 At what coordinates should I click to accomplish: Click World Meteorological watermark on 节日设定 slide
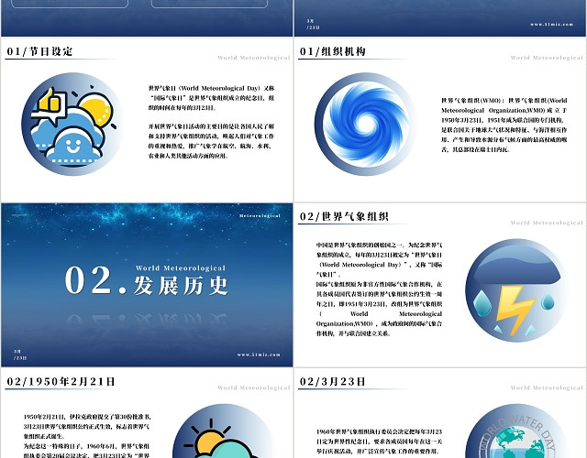254,58
